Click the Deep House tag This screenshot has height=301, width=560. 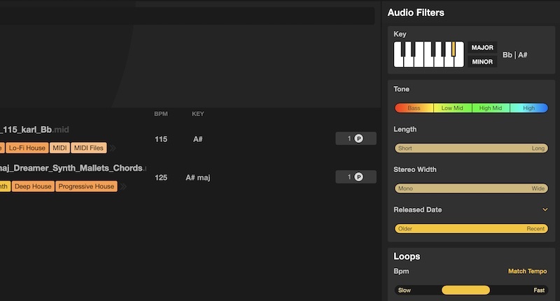[32, 186]
